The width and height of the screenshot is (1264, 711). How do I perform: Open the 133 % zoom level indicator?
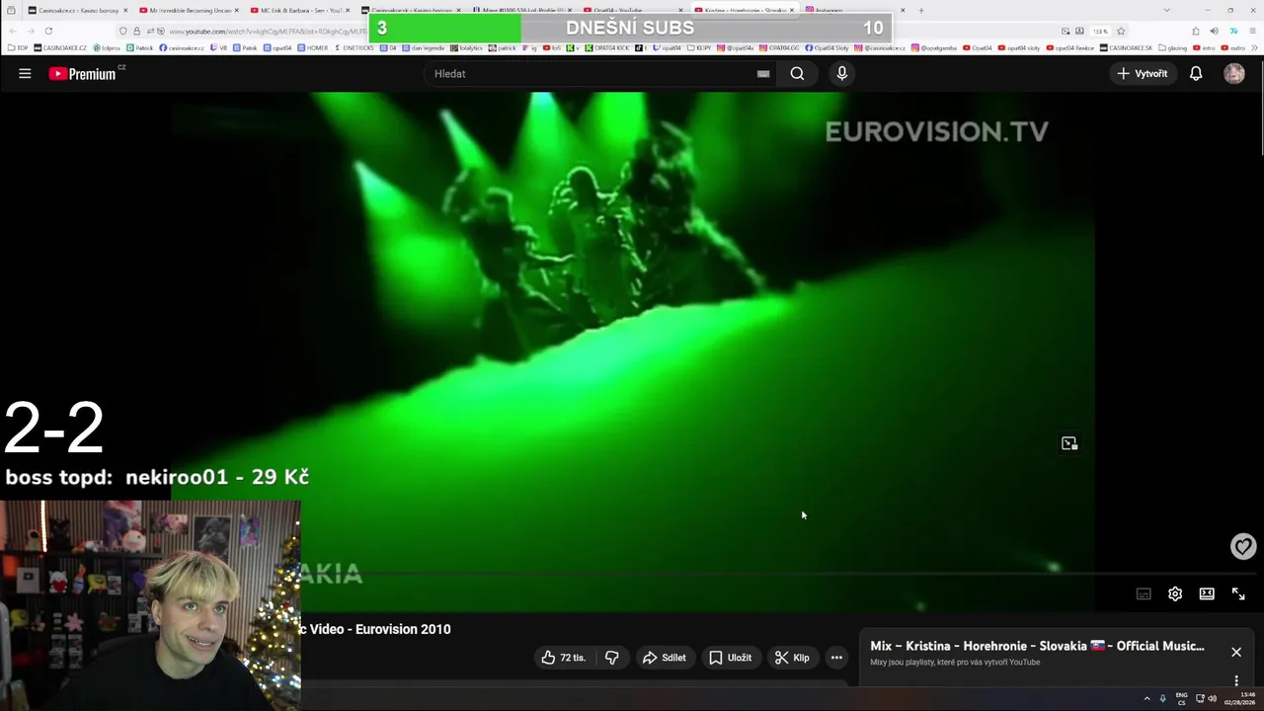tap(1099, 31)
